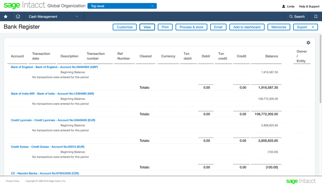Open the Privacy Policy link

pos(12,181)
